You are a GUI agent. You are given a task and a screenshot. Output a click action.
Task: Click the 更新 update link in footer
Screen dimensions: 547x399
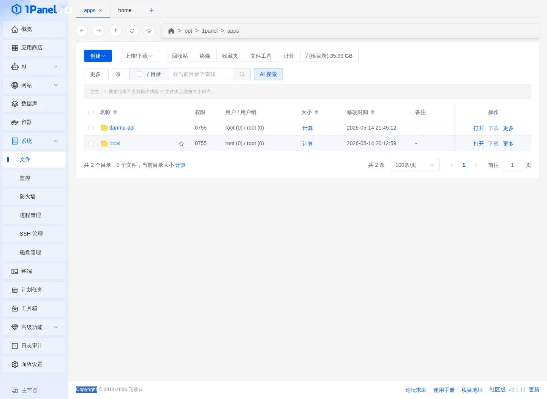(x=534, y=390)
